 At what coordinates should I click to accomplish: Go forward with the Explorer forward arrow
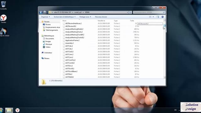45,12
